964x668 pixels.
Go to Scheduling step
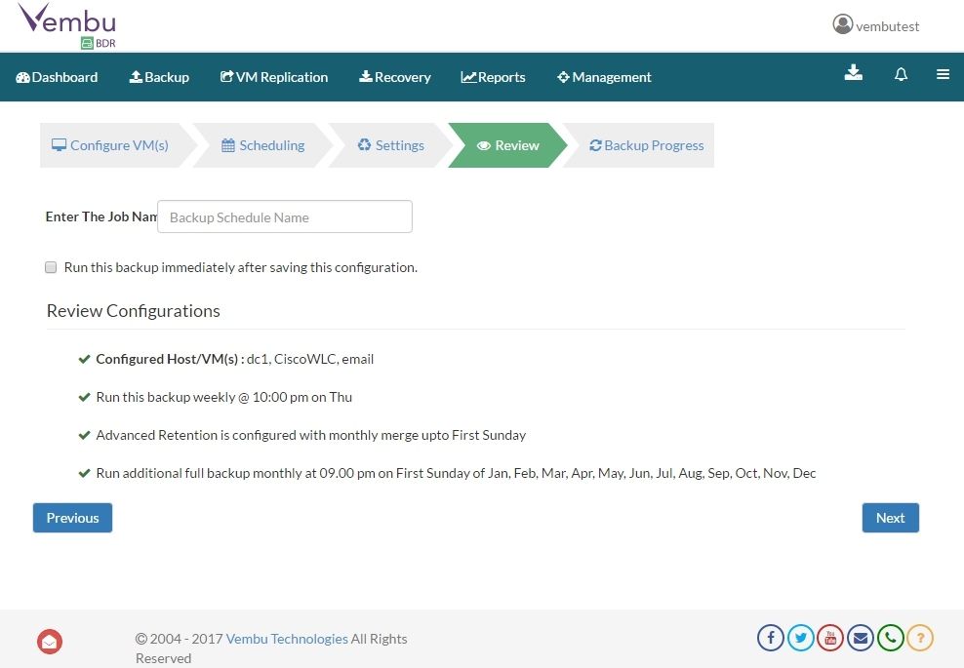coord(263,145)
